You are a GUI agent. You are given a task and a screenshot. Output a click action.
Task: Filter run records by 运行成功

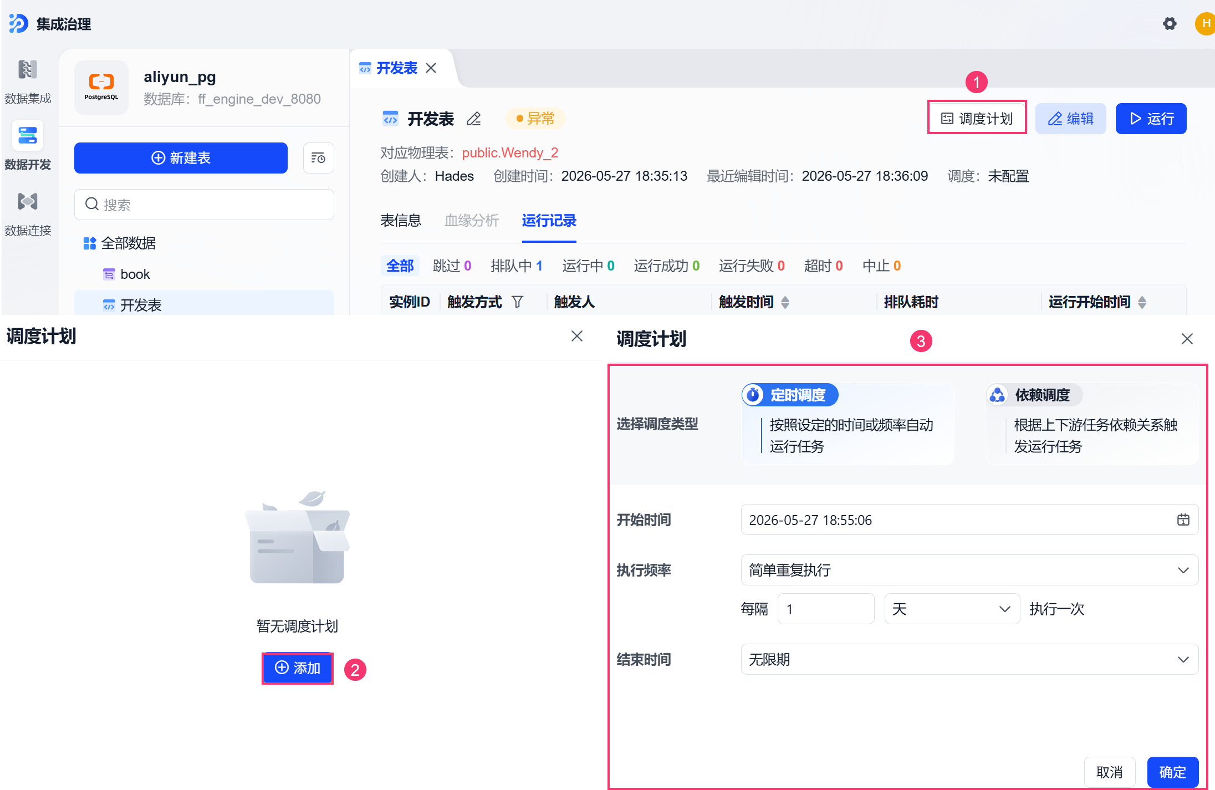667,266
